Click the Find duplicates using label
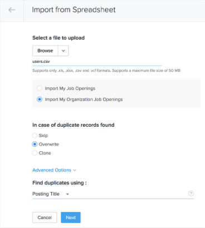 click(60, 183)
